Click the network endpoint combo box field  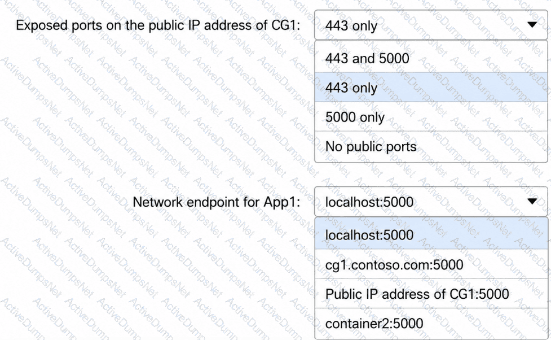click(431, 202)
